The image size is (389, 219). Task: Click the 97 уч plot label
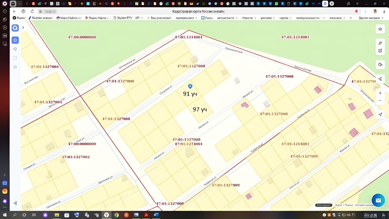(x=200, y=109)
